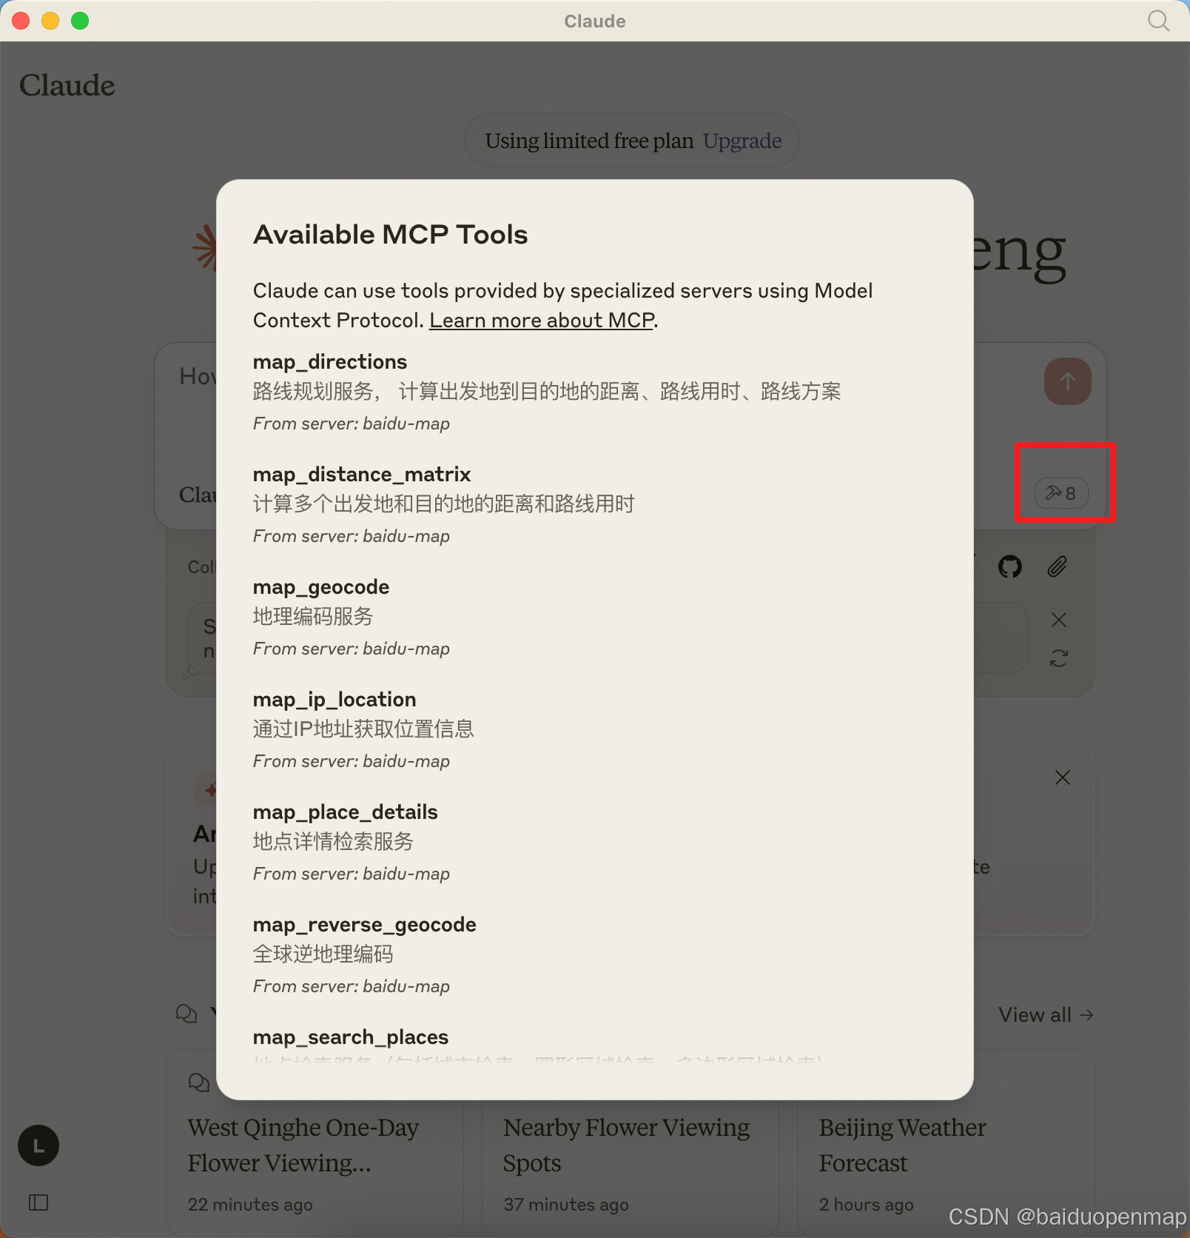
Task: Click the Claude logo text
Action: (x=67, y=85)
